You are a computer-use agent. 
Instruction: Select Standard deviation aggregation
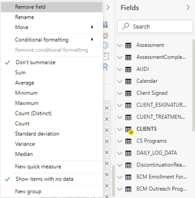coord(52,134)
